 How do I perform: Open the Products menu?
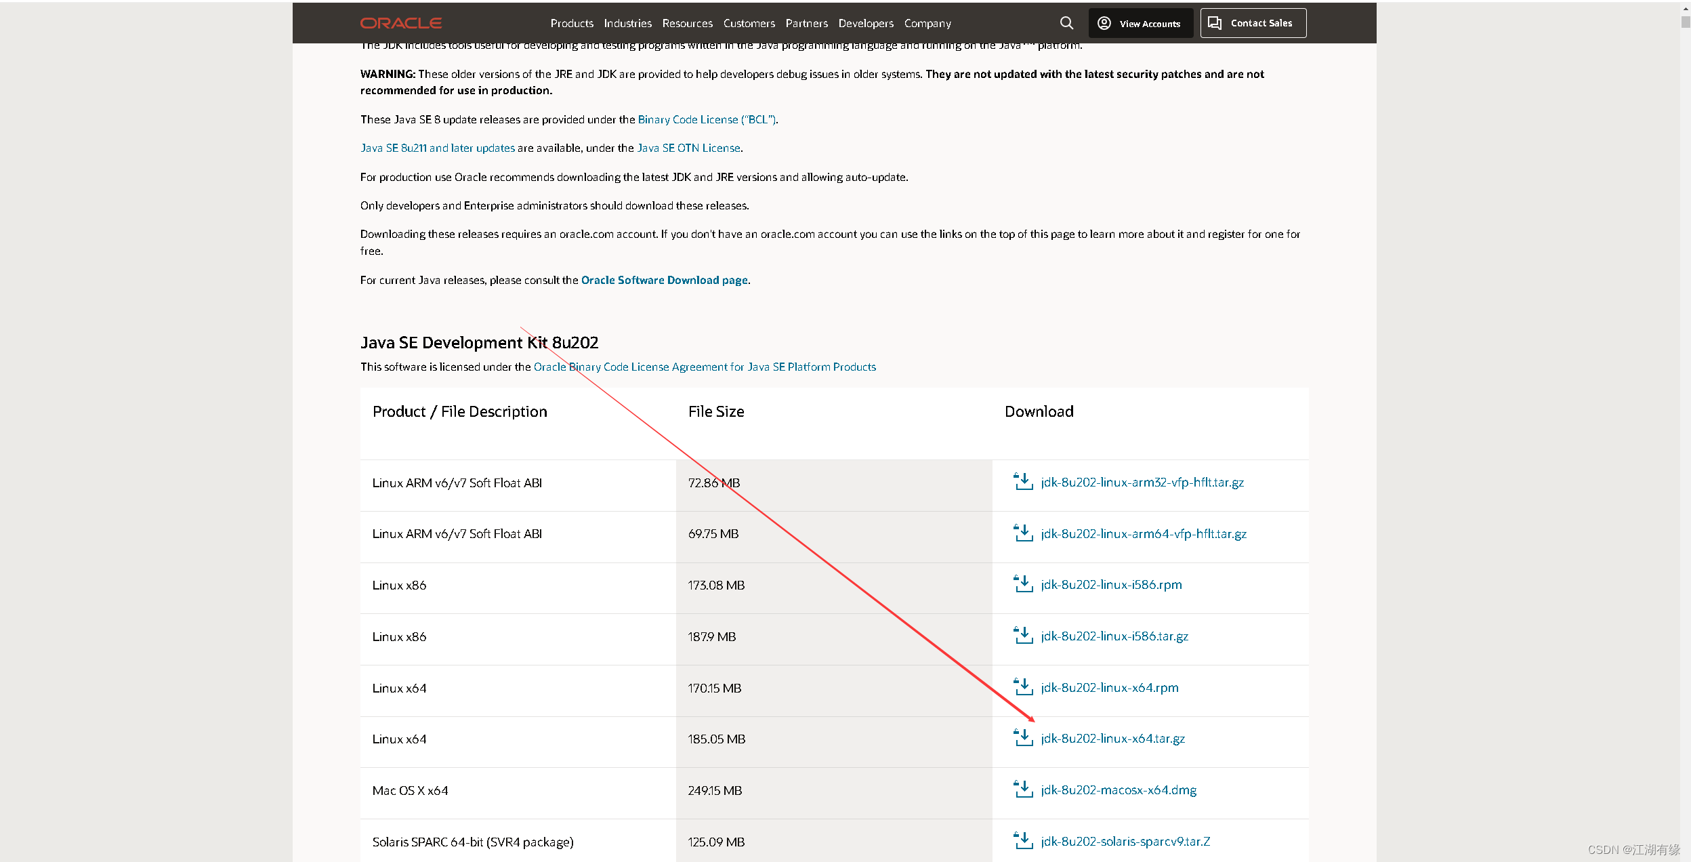572,23
